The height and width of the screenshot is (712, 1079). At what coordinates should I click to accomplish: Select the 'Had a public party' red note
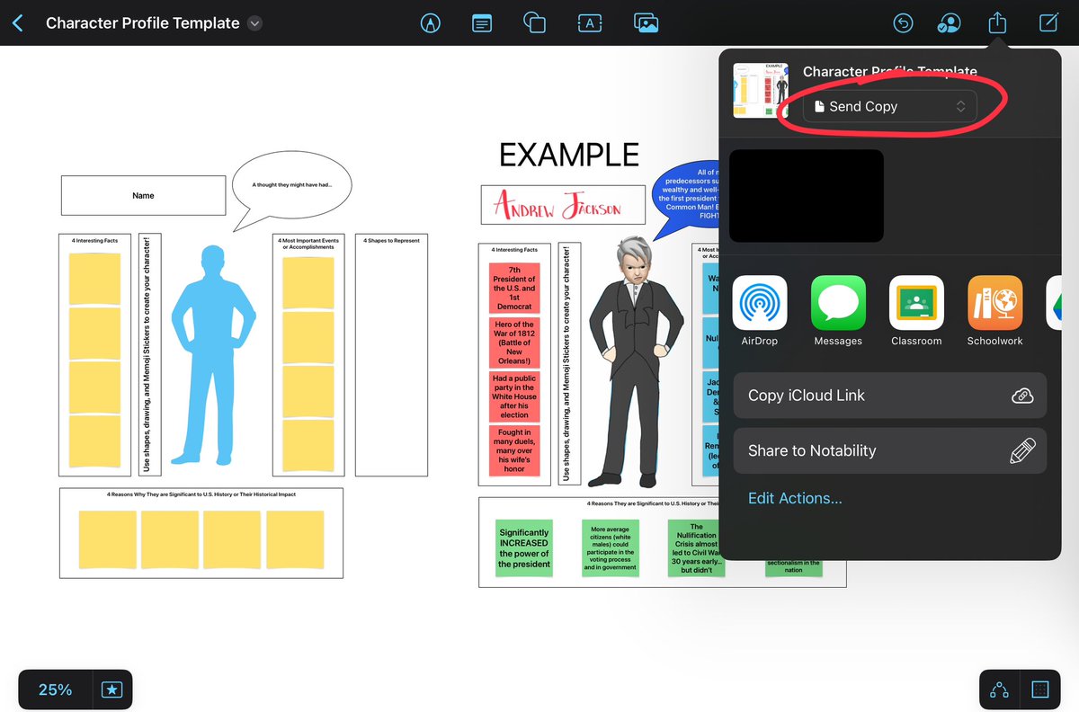pos(514,396)
